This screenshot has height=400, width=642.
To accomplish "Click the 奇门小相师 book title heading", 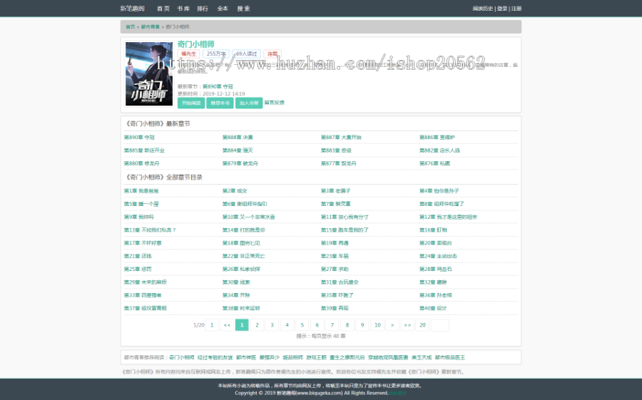I will 195,44.
